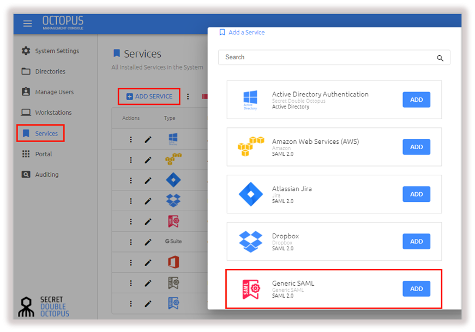Open Manage Users section

click(47, 92)
